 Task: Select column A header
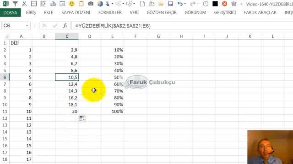pyautogui.click(x=21, y=36)
